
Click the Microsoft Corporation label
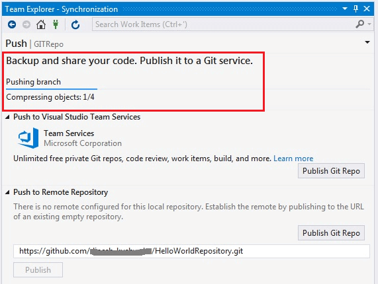[x=83, y=143]
